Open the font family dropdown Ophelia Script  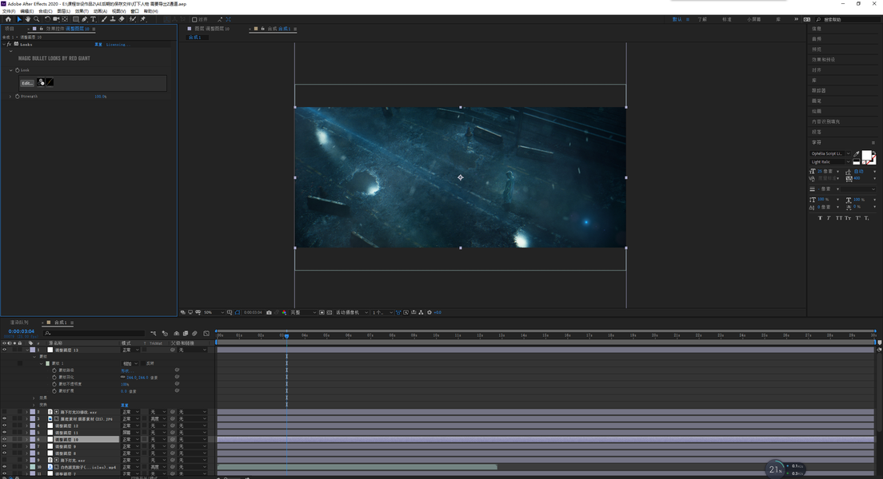point(830,153)
